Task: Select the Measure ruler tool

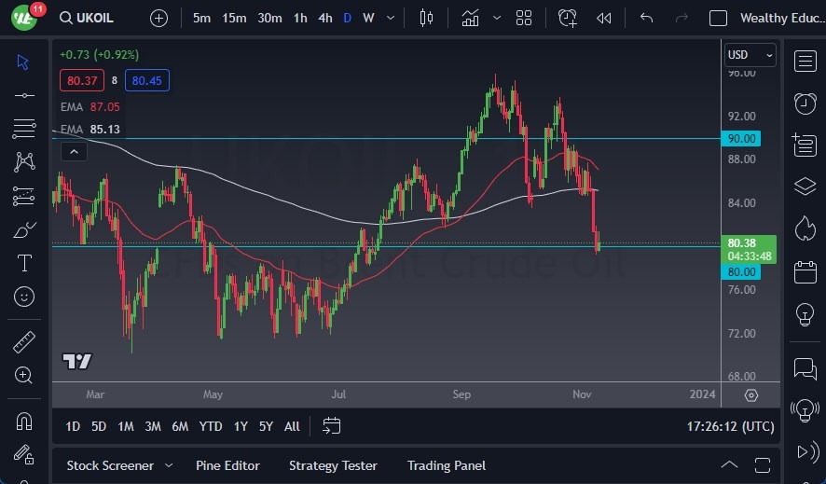Action: tap(24, 341)
